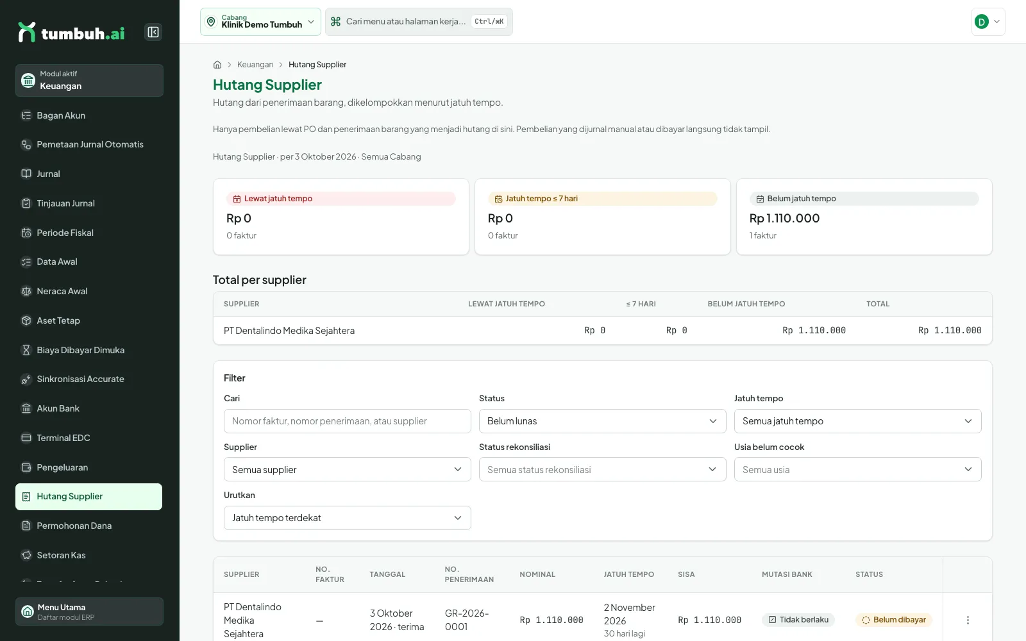Image resolution: width=1026 pixels, height=641 pixels.
Task: Click the tumbuh.ai logo
Action: tap(72, 32)
